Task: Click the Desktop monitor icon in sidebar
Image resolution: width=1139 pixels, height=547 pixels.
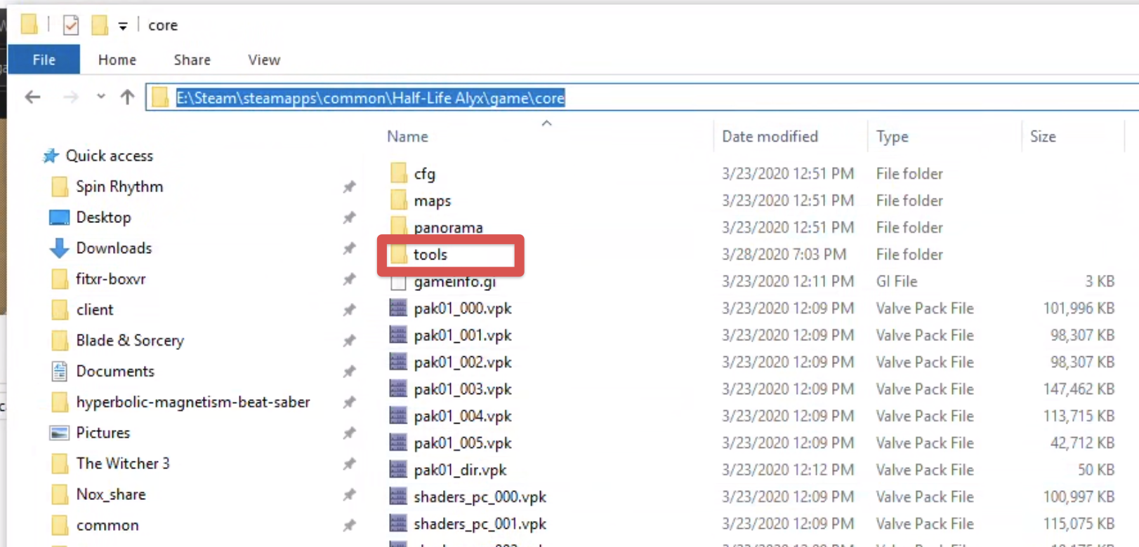Action: pyautogui.click(x=59, y=217)
